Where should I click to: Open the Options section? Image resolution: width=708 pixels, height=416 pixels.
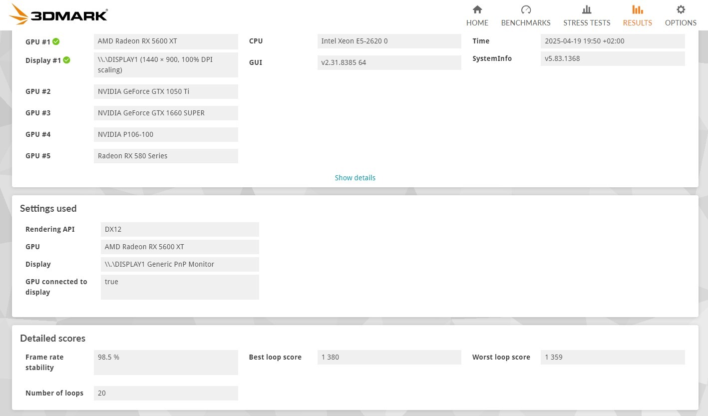point(681,16)
